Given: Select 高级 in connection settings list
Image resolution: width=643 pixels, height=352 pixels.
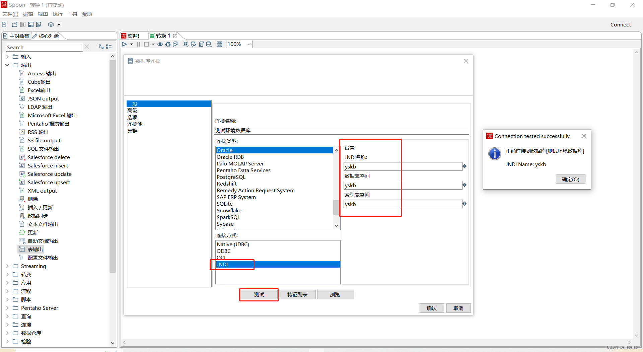Looking at the screenshot, I should coord(168,111).
